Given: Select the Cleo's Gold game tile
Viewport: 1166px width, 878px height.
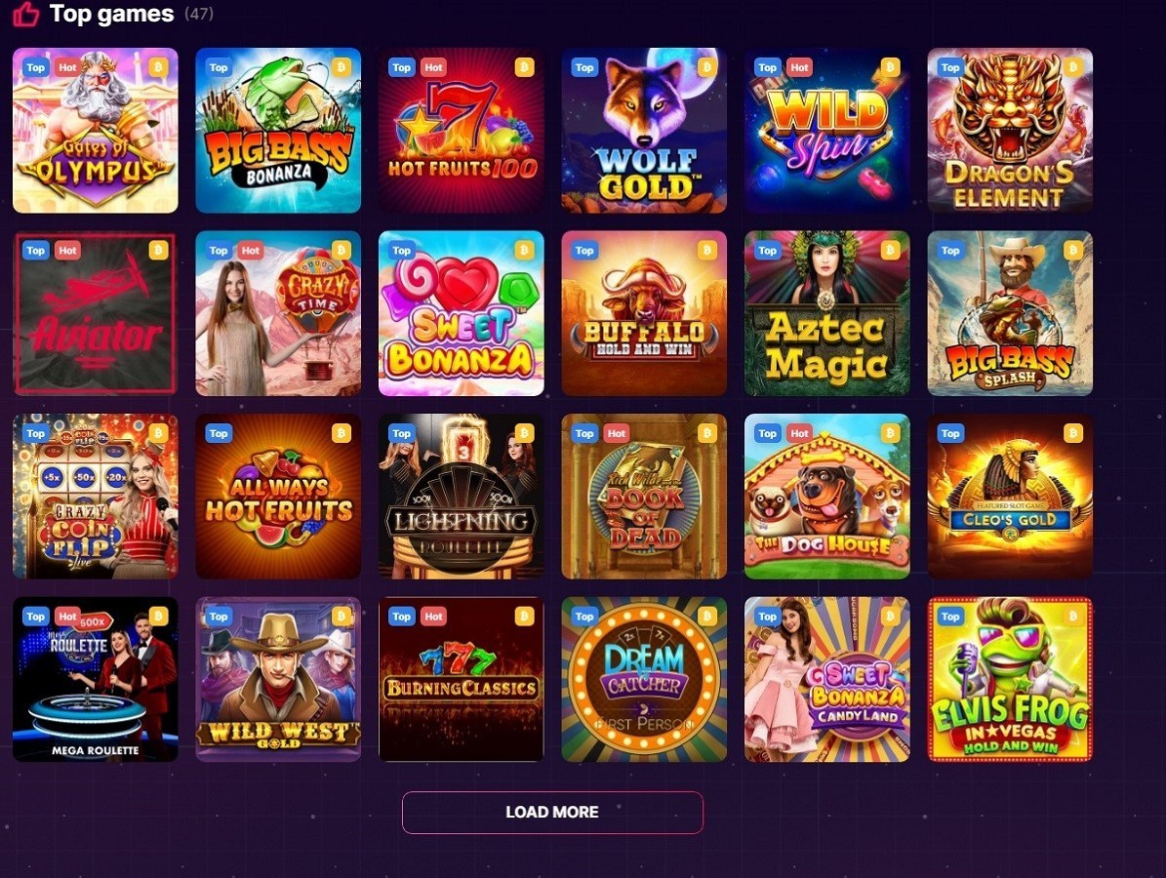Looking at the screenshot, I should tap(1010, 497).
